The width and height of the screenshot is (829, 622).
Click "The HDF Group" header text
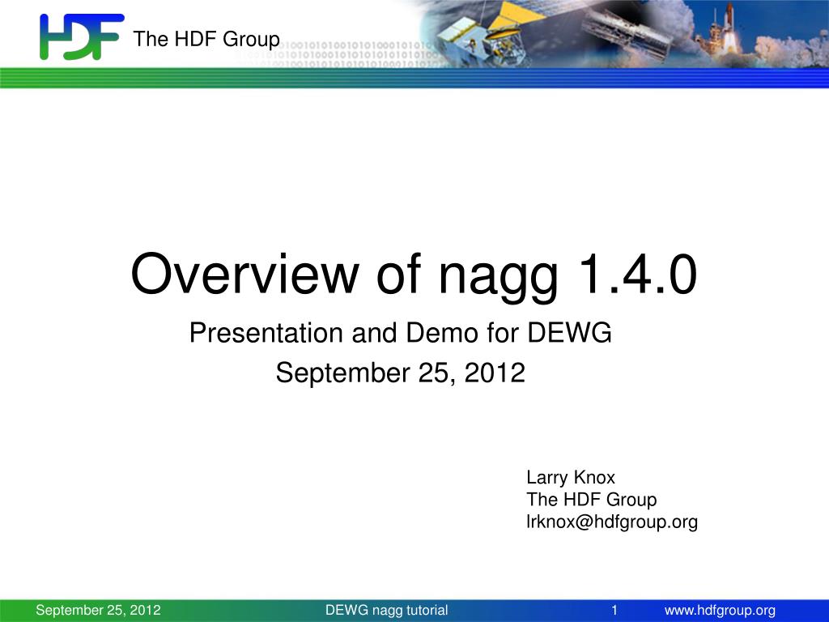click(x=206, y=39)
